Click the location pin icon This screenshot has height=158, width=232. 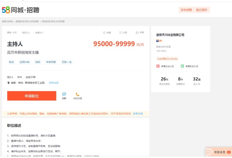point(8,83)
